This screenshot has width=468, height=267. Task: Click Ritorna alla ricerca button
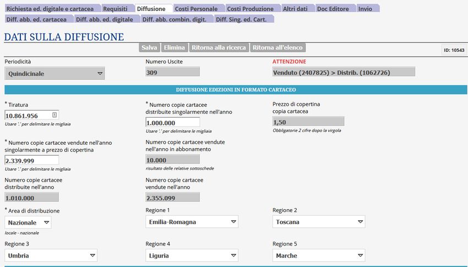[219, 48]
